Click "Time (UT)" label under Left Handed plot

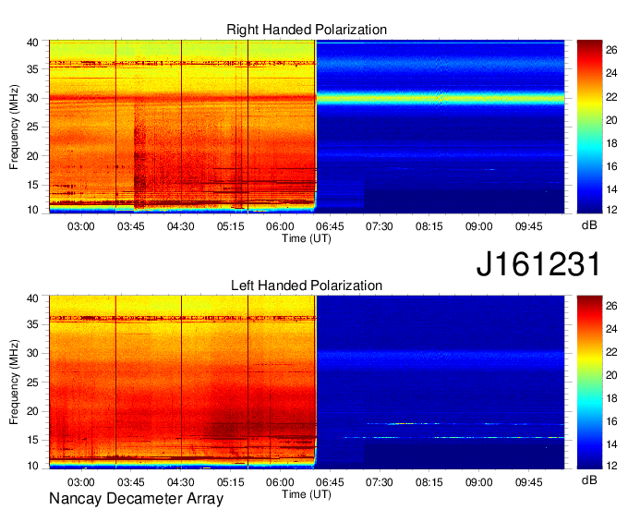click(307, 494)
